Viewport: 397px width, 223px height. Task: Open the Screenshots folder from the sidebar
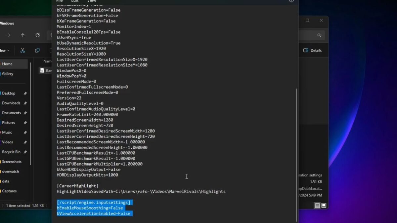pyautogui.click(x=13, y=162)
